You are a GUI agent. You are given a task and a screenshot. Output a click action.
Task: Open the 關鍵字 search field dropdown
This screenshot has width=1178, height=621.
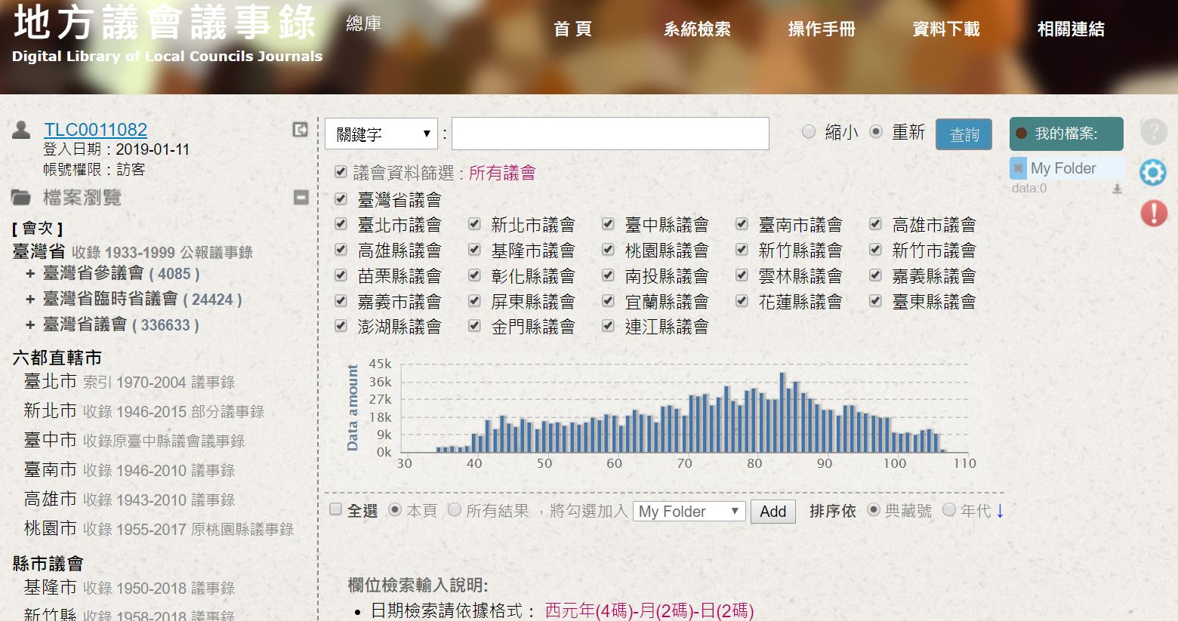pyautogui.click(x=382, y=134)
